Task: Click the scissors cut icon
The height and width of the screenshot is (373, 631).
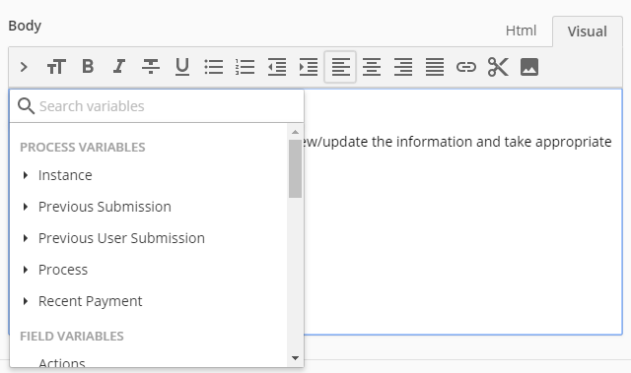Action: [x=498, y=67]
